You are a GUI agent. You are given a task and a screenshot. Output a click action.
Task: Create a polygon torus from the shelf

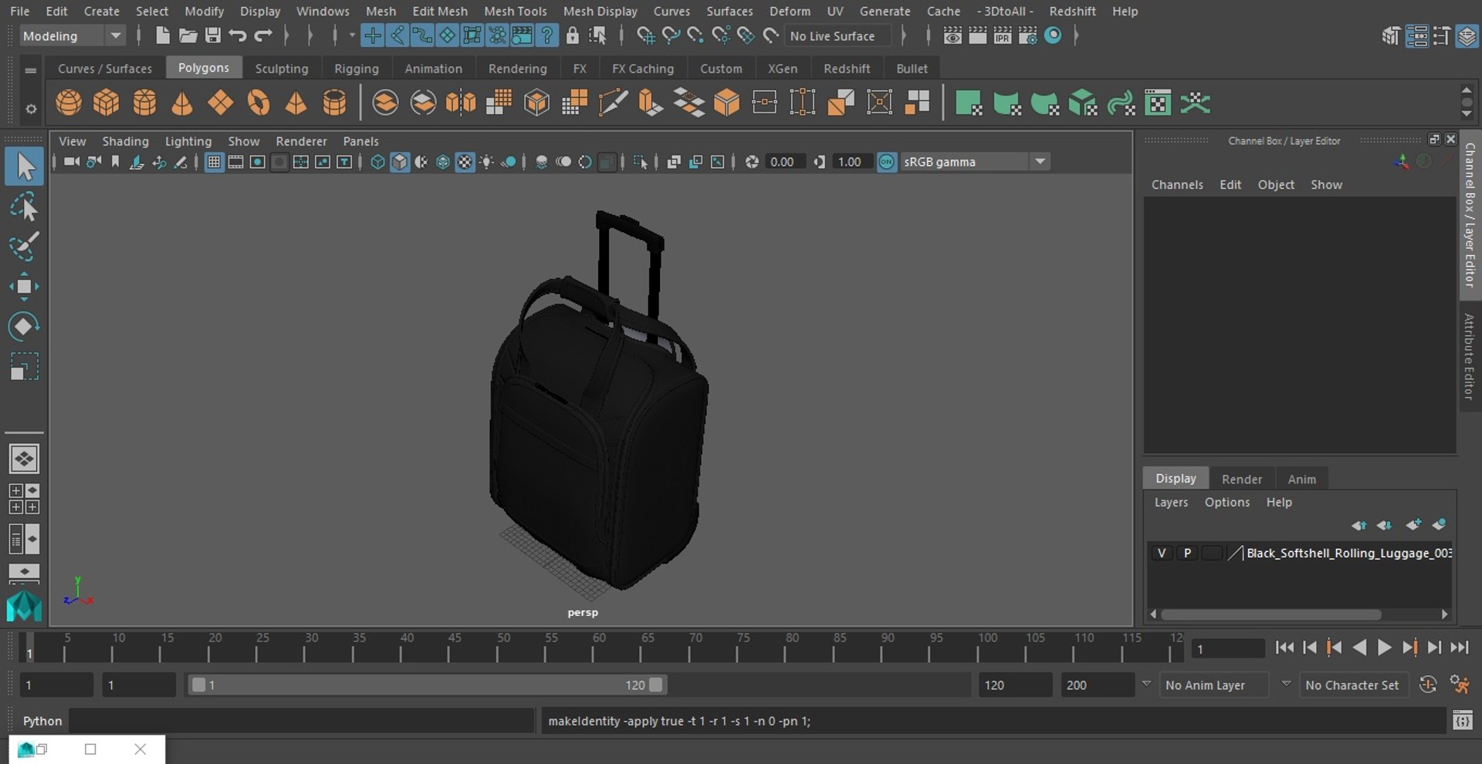click(x=259, y=103)
